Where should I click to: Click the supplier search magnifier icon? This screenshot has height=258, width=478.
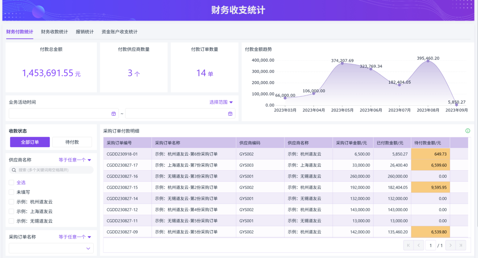[14, 170]
